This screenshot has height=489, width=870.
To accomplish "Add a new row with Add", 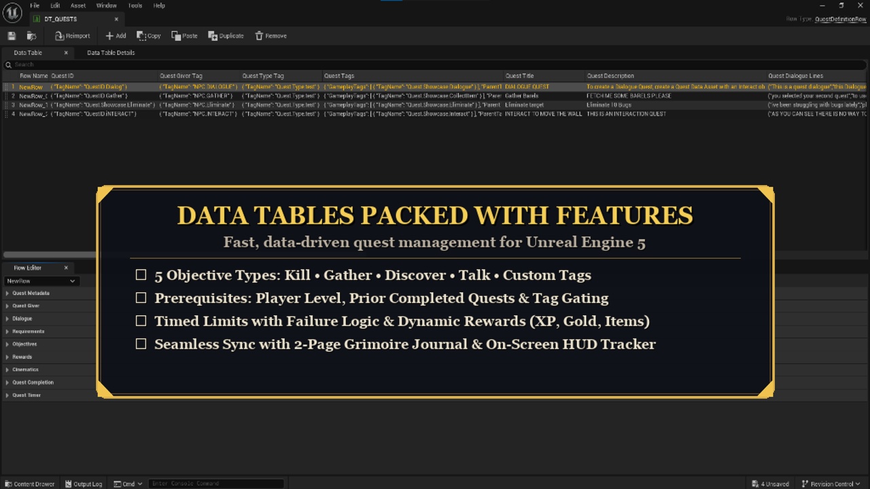I will (116, 36).
